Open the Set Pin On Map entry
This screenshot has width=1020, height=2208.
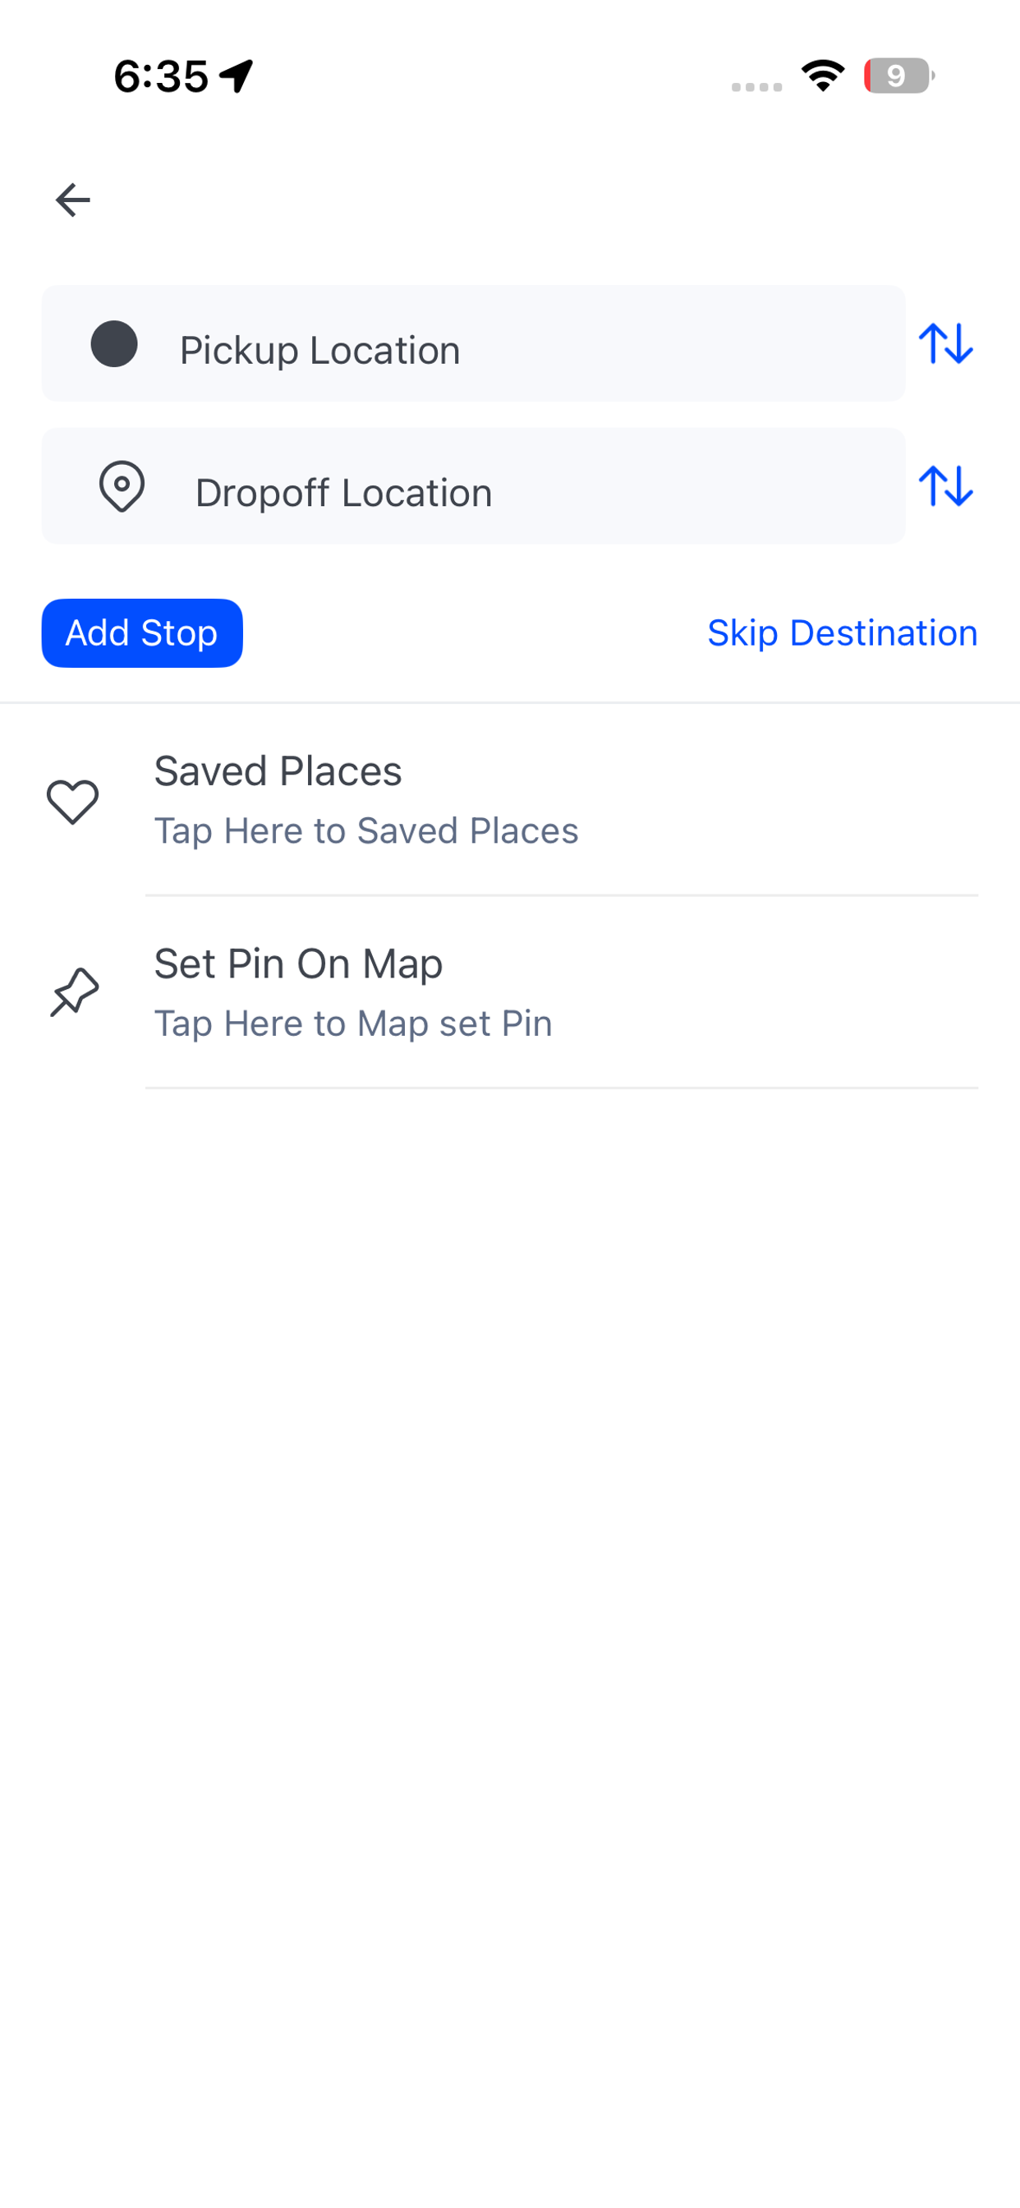pyautogui.click(x=510, y=992)
